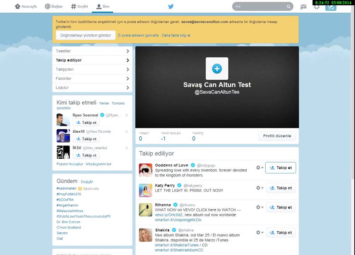Follow Katy Perry Takip et button
Viewport: 355px width, 255px height.
click(281, 188)
